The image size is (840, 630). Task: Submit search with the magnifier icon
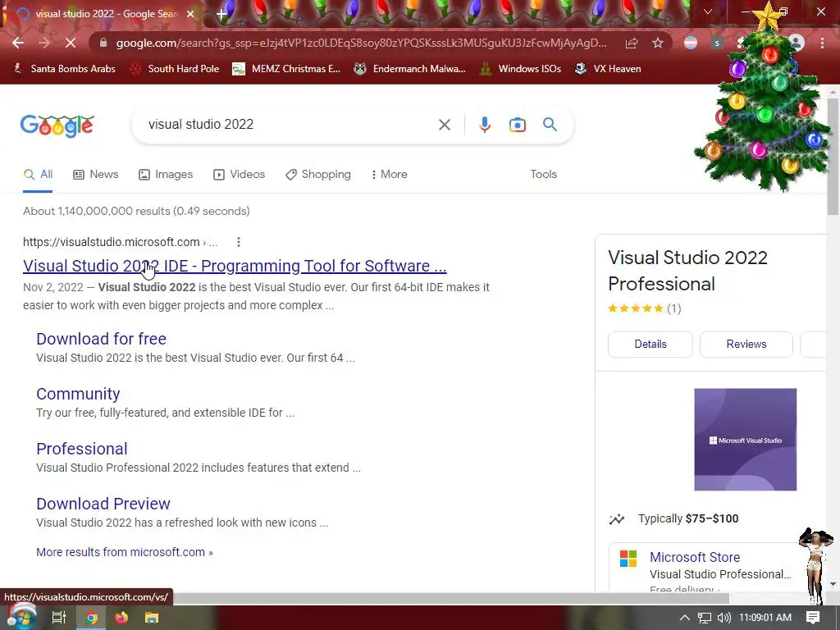(550, 125)
